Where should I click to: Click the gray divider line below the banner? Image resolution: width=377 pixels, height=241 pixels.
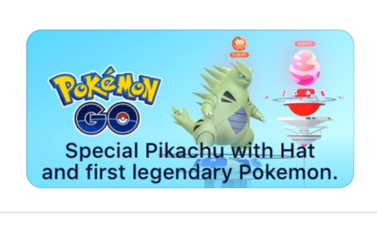(x=188, y=212)
